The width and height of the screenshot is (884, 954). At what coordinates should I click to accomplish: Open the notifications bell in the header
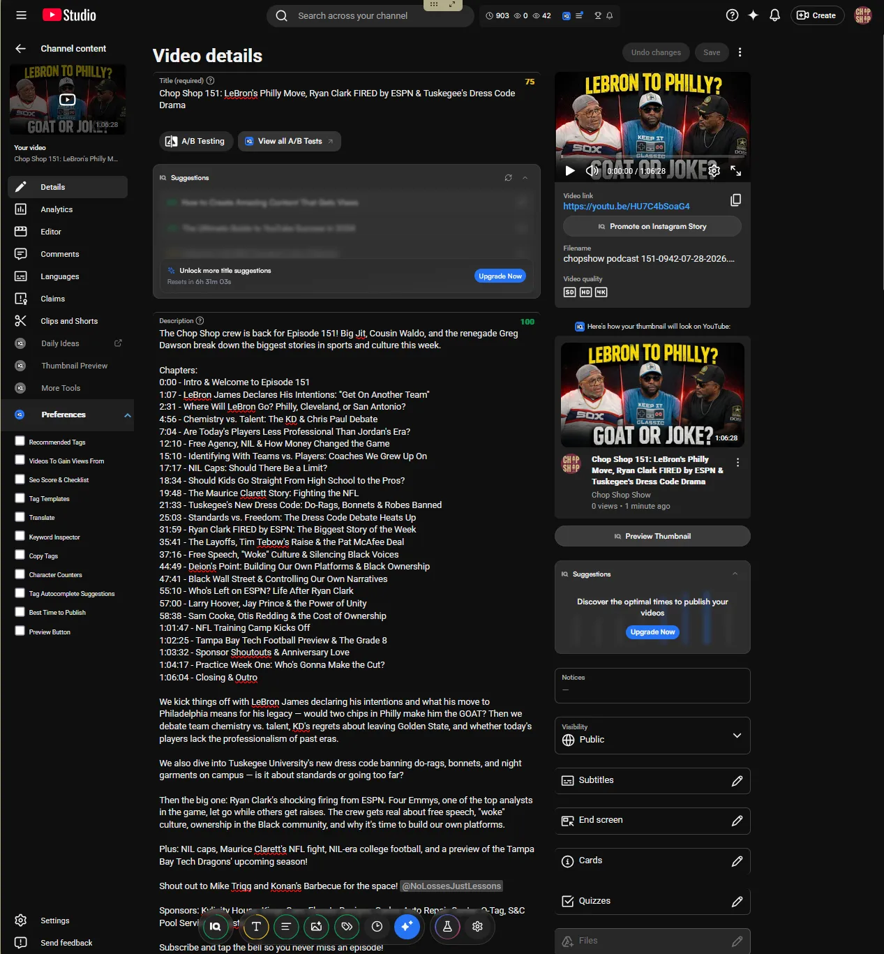[774, 15]
